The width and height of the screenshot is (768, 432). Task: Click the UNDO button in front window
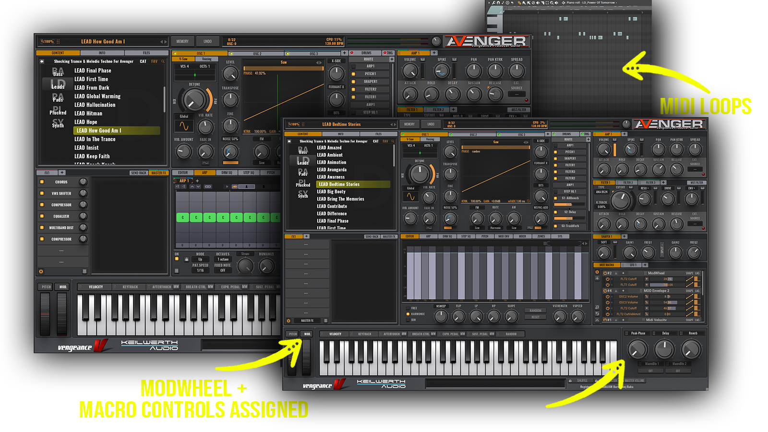pyautogui.click(x=431, y=124)
